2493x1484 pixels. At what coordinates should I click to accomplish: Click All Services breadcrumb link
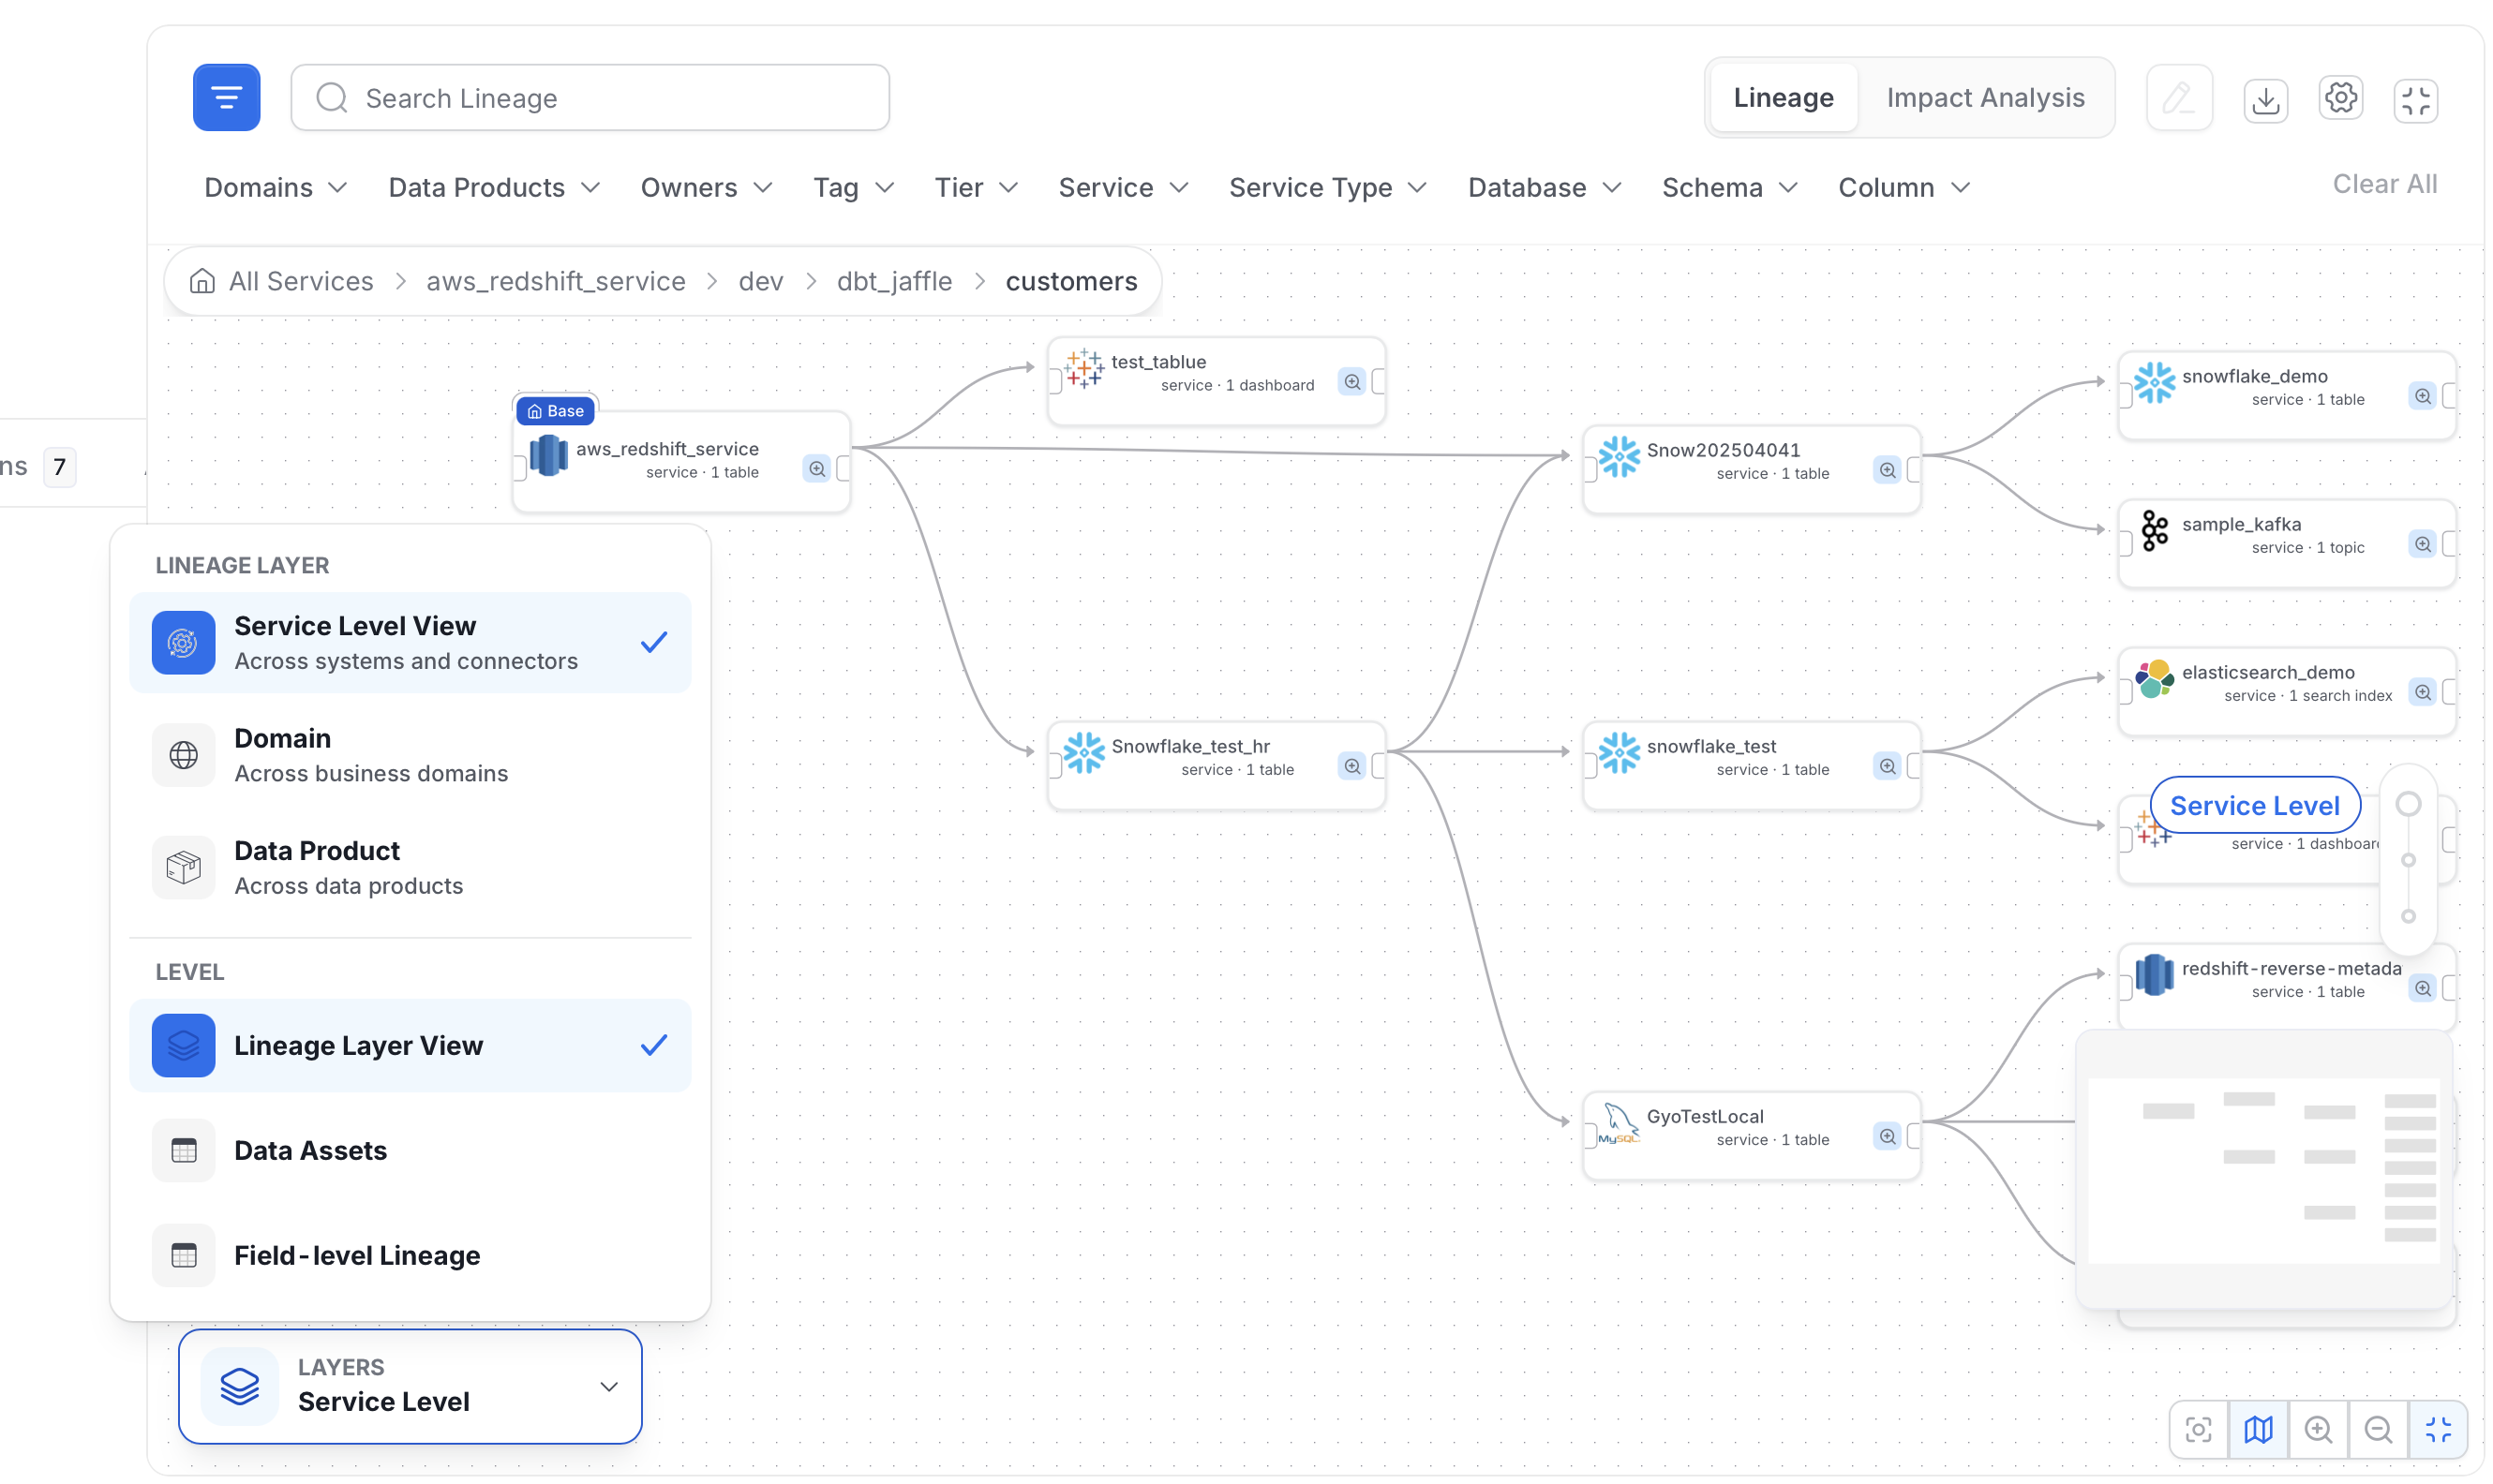click(301, 281)
